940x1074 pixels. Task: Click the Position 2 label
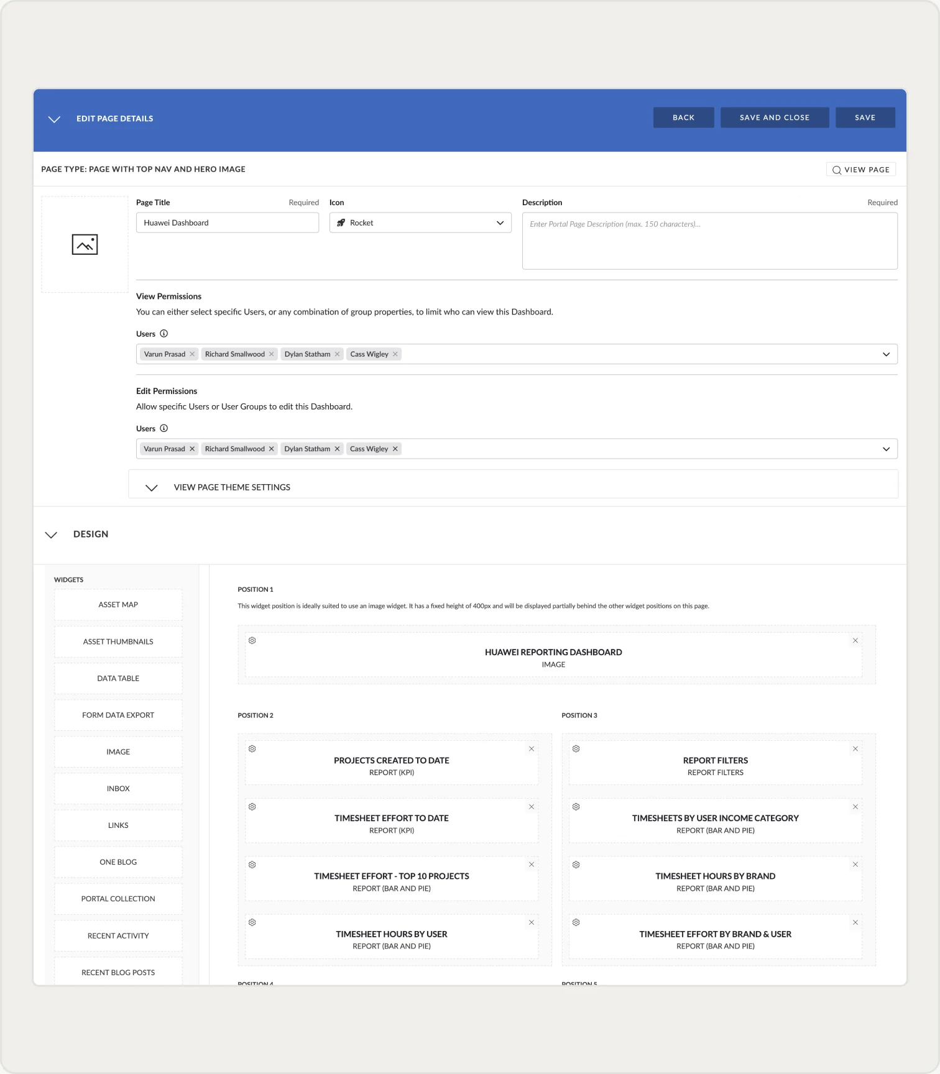256,715
